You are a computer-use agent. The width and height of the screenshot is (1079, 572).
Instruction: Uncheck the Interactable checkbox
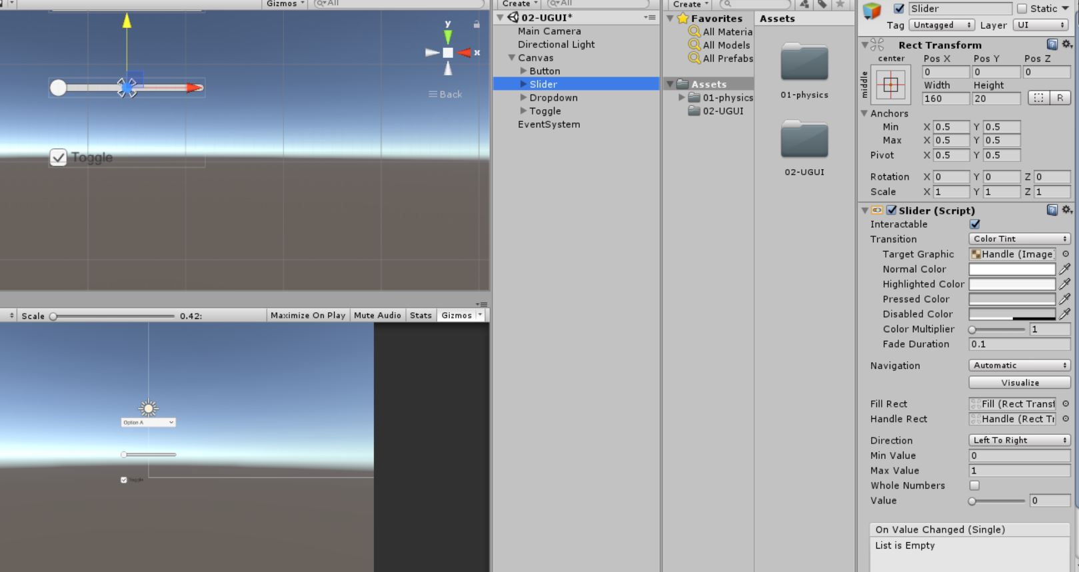click(975, 224)
